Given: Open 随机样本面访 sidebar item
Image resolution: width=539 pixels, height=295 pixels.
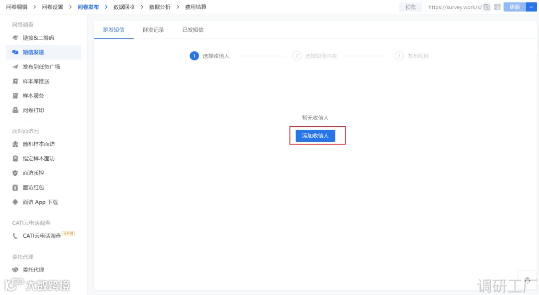Looking at the screenshot, I should coord(43,144).
